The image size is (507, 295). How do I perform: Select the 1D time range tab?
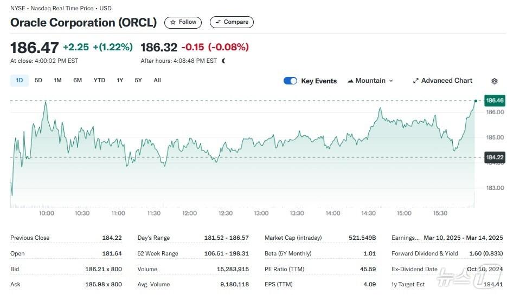click(x=20, y=80)
